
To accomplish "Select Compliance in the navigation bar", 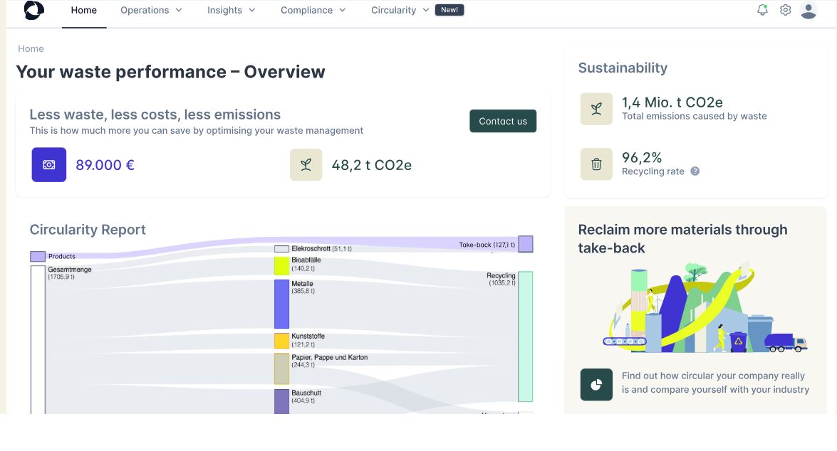I will click(x=312, y=10).
